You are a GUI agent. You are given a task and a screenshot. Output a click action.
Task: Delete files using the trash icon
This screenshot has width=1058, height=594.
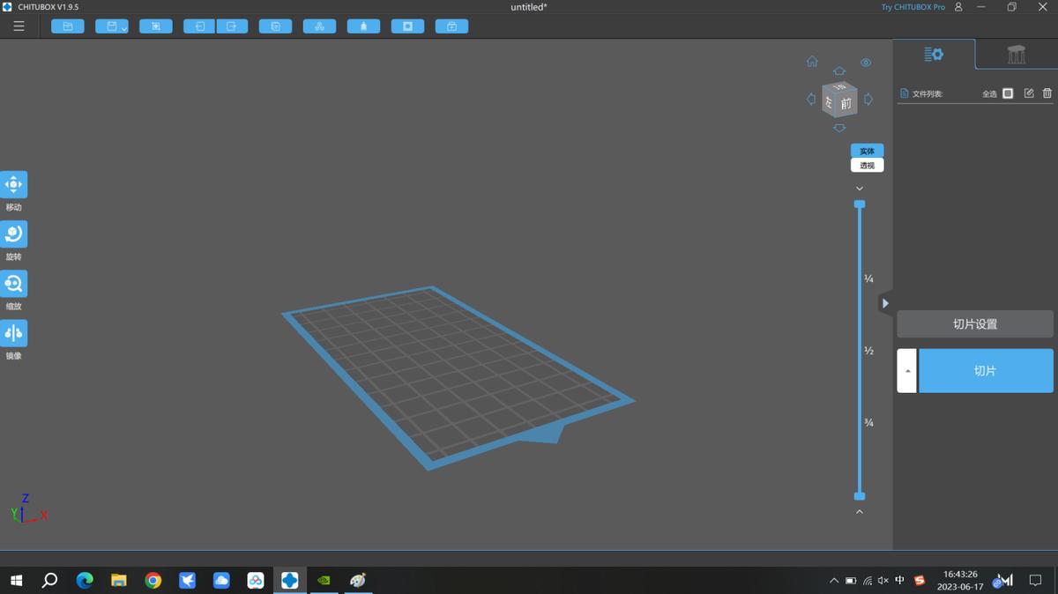point(1047,93)
